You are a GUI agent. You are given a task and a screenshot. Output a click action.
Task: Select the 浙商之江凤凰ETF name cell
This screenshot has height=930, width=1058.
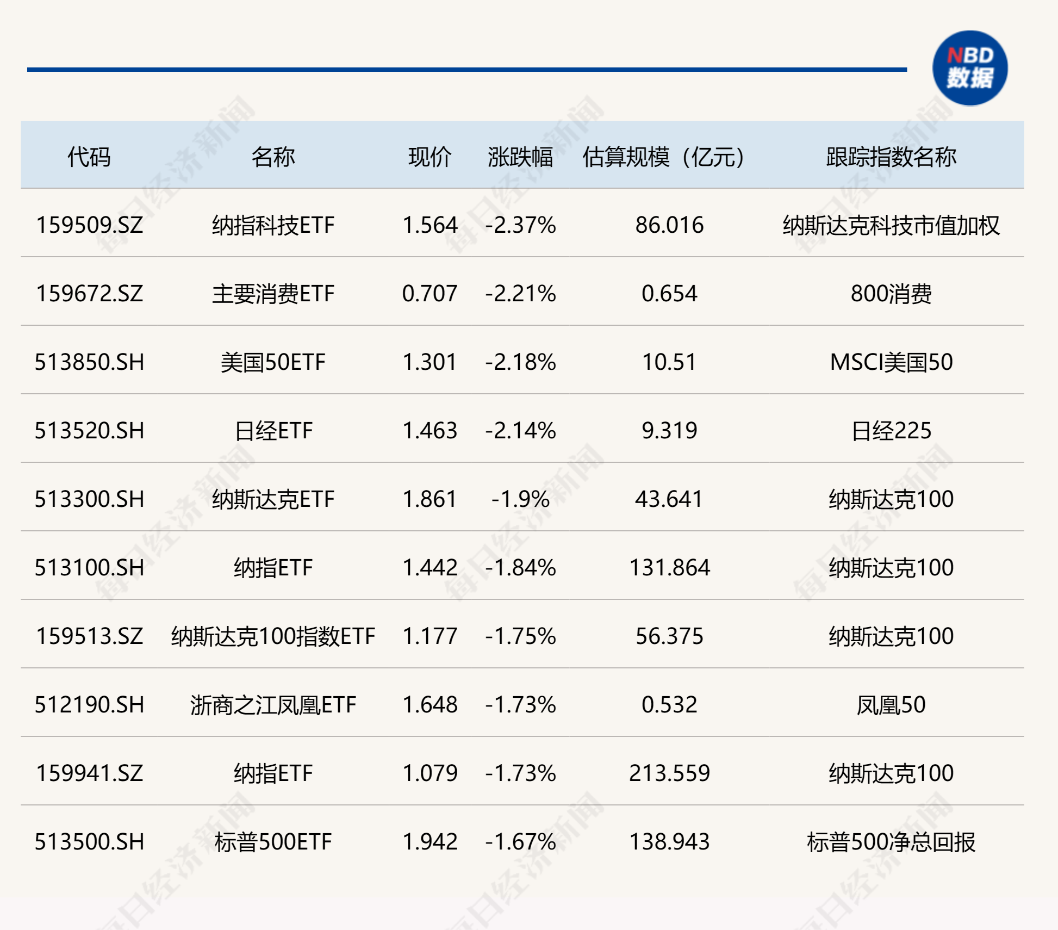click(x=273, y=705)
